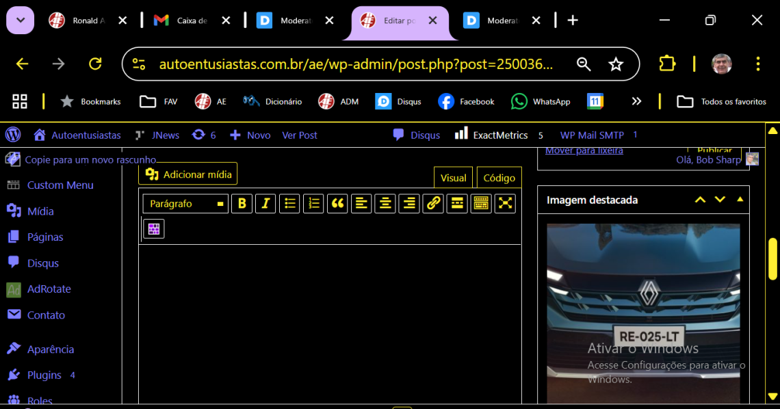The height and width of the screenshot is (409, 780).
Task: Move Imagem destacada panel down
Action: point(720,200)
